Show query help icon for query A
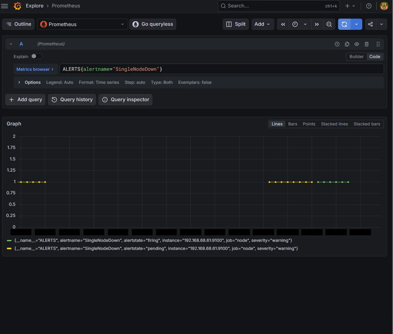This screenshot has width=393, height=334. pyautogui.click(x=337, y=44)
